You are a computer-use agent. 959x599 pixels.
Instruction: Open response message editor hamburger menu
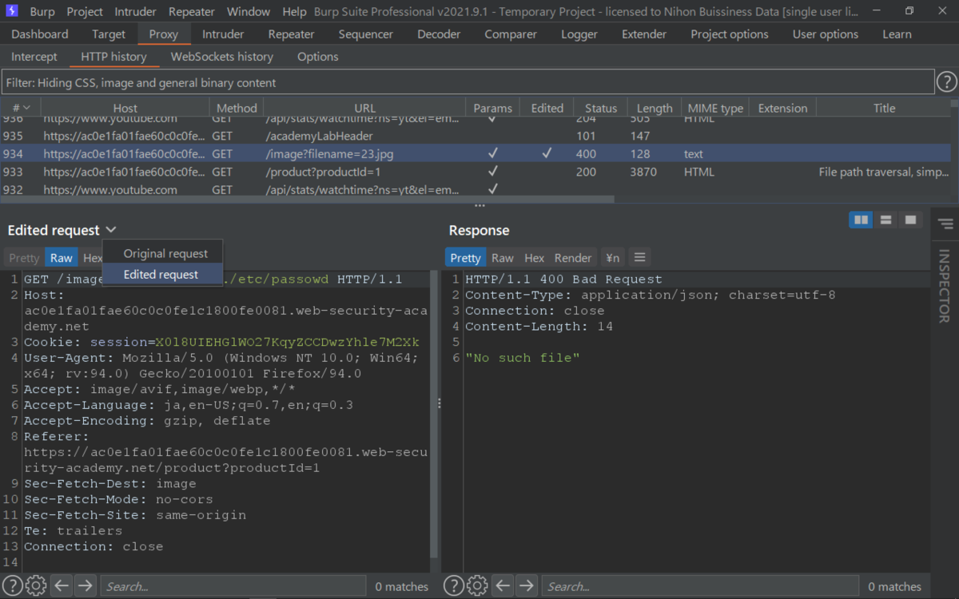[639, 257]
